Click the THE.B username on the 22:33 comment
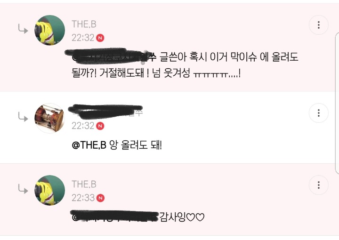The width and height of the screenshot is (339, 240). click(x=84, y=184)
